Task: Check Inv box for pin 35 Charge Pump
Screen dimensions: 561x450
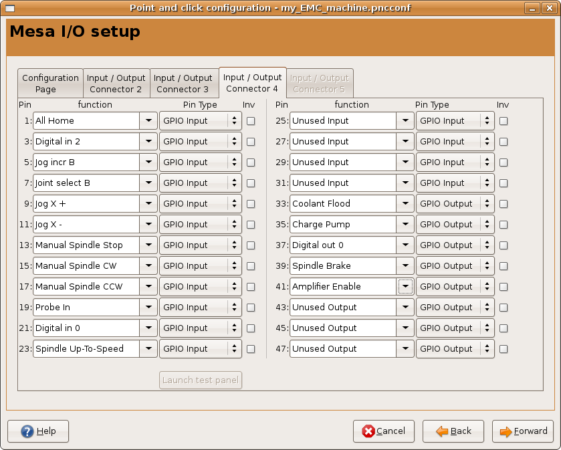Action: pos(503,225)
